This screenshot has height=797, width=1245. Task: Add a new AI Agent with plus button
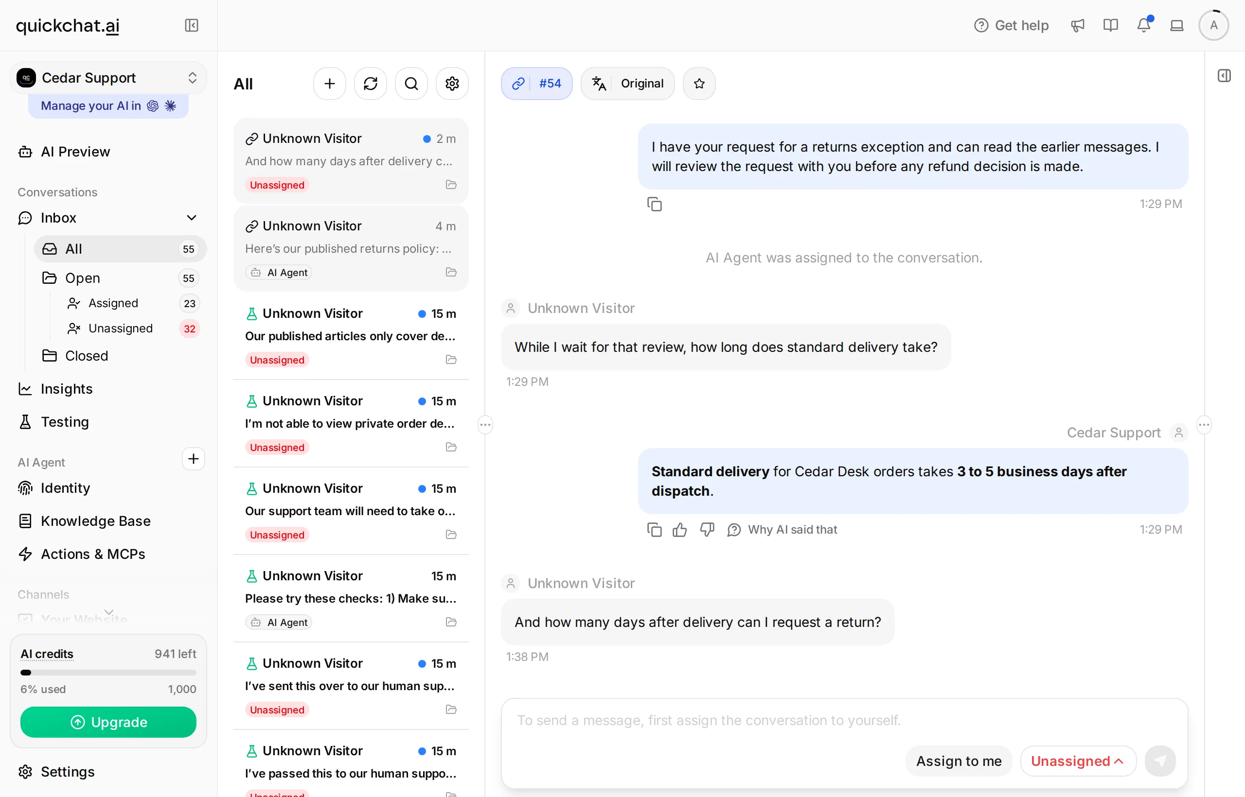[193, 459]
